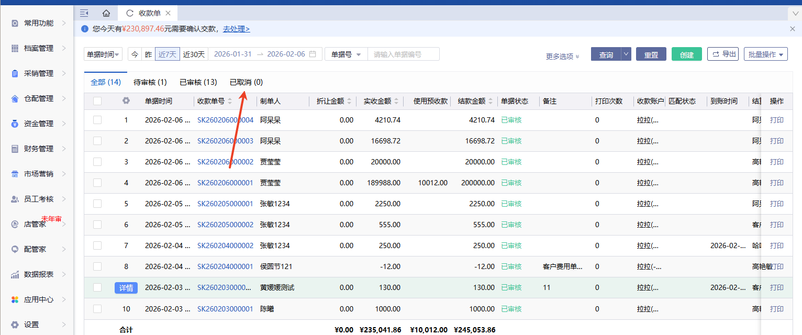
Task: Expand the 批量操作 dropdown
Action: pos(765,54)
